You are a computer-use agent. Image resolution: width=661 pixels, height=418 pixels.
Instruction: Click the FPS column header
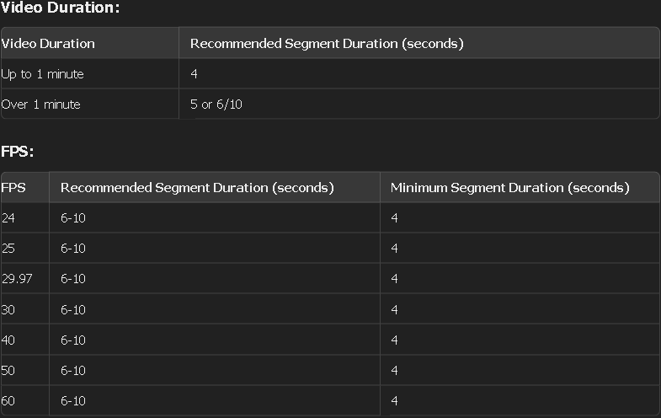25,187
